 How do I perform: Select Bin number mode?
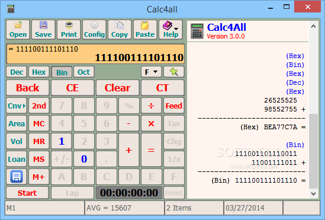pos(62,72)
